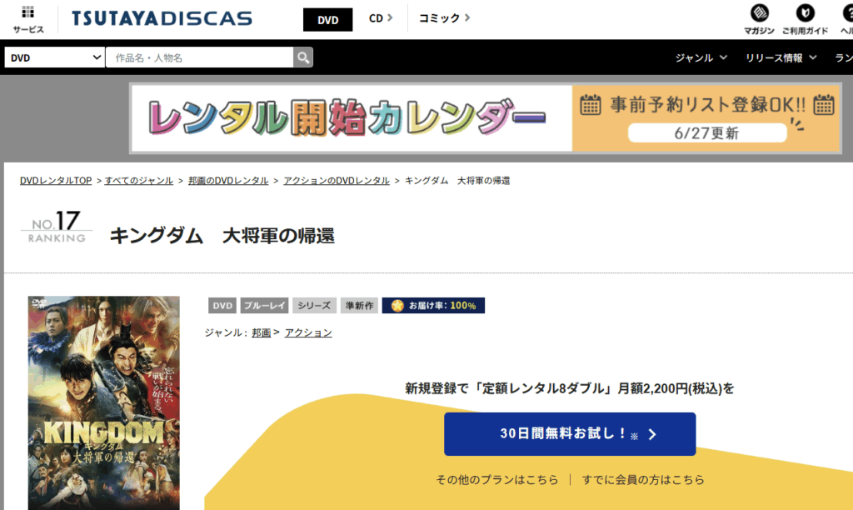The height and width of the screenshot is (510, 853).
Task: Click the TSUTAYA DISCAS logo
Action: [162, 18]
